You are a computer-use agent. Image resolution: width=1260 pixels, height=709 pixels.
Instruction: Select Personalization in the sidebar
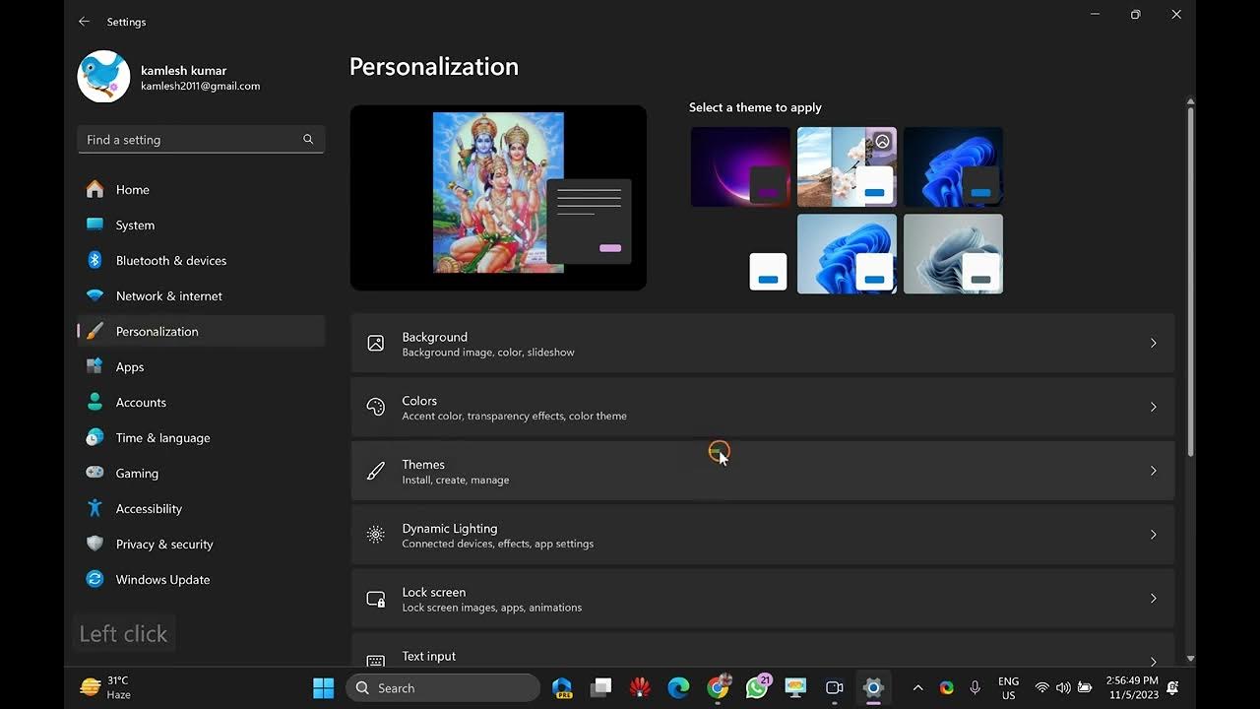[201, 331]
